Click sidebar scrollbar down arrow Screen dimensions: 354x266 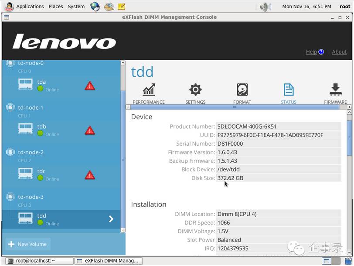123,230
